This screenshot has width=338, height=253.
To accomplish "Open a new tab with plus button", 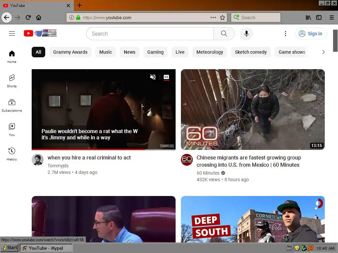I will point(80,5).
